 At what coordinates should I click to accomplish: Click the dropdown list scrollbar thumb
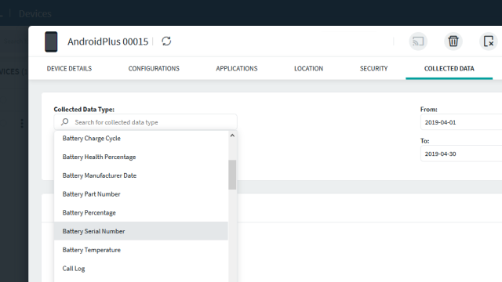pos(232,175)
